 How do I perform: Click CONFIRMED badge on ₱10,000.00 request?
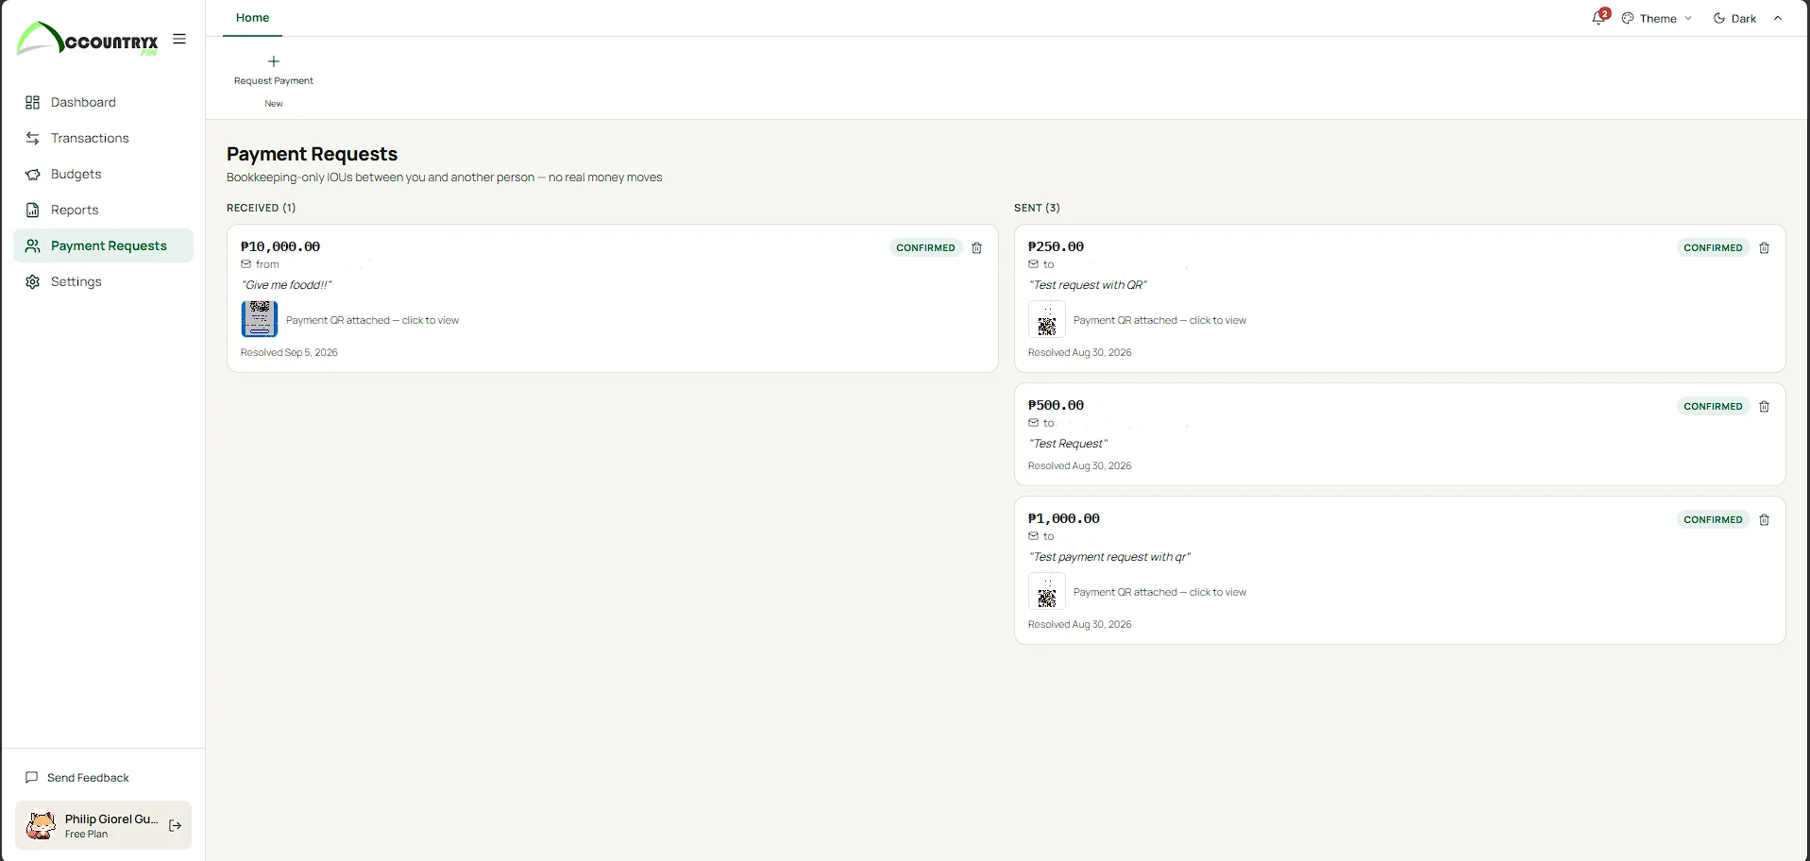pyautogui.click(x=925, y=247)
